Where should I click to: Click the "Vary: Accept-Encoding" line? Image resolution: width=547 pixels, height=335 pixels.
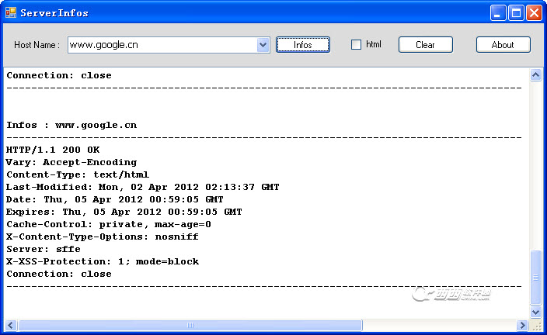[71, 162]
